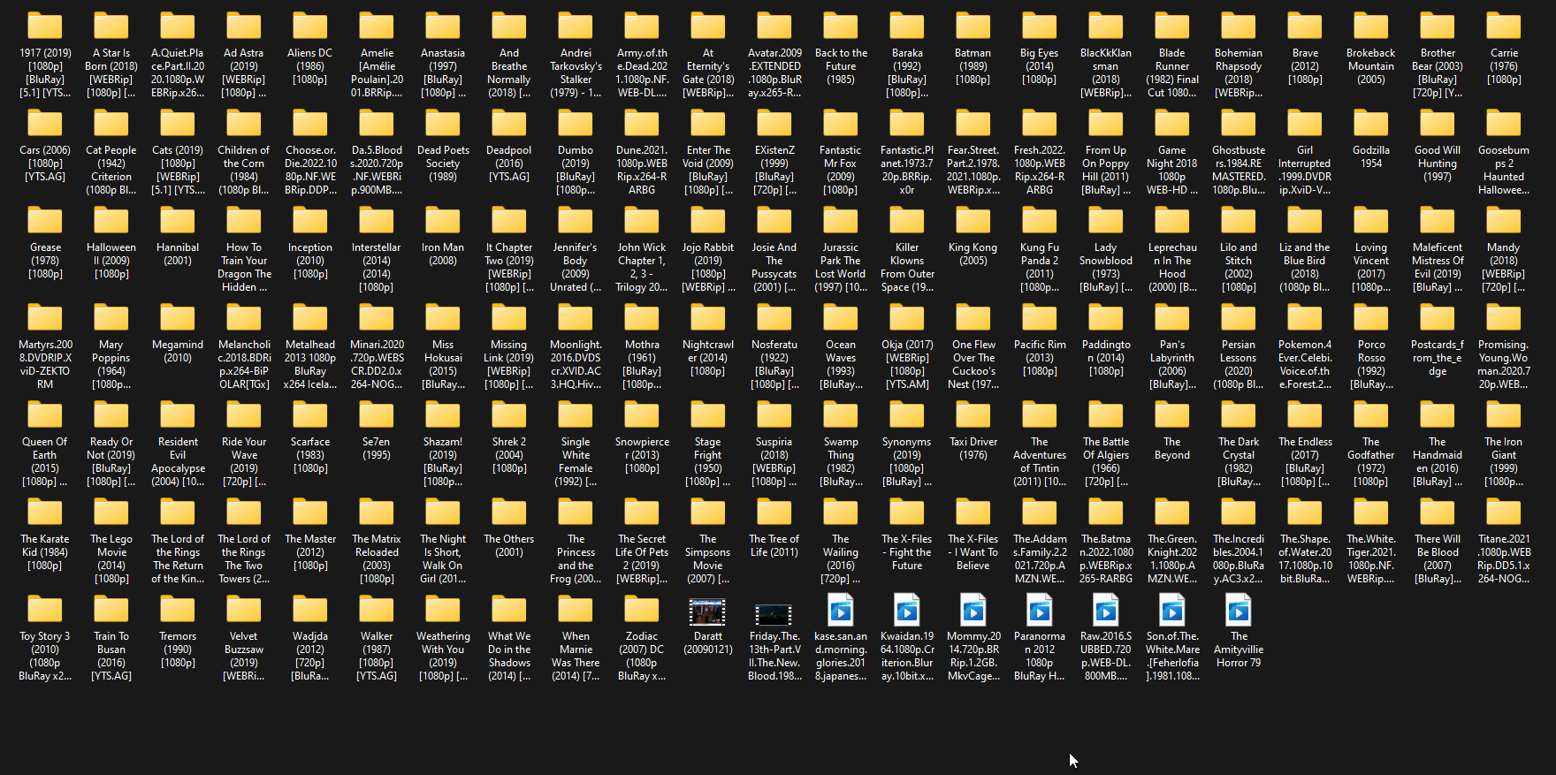Image resolution: width=1556 pixels, height=775 pixels.
Task: Select the Megamind (2010) folder icon
Action: [x=178, y=318]
